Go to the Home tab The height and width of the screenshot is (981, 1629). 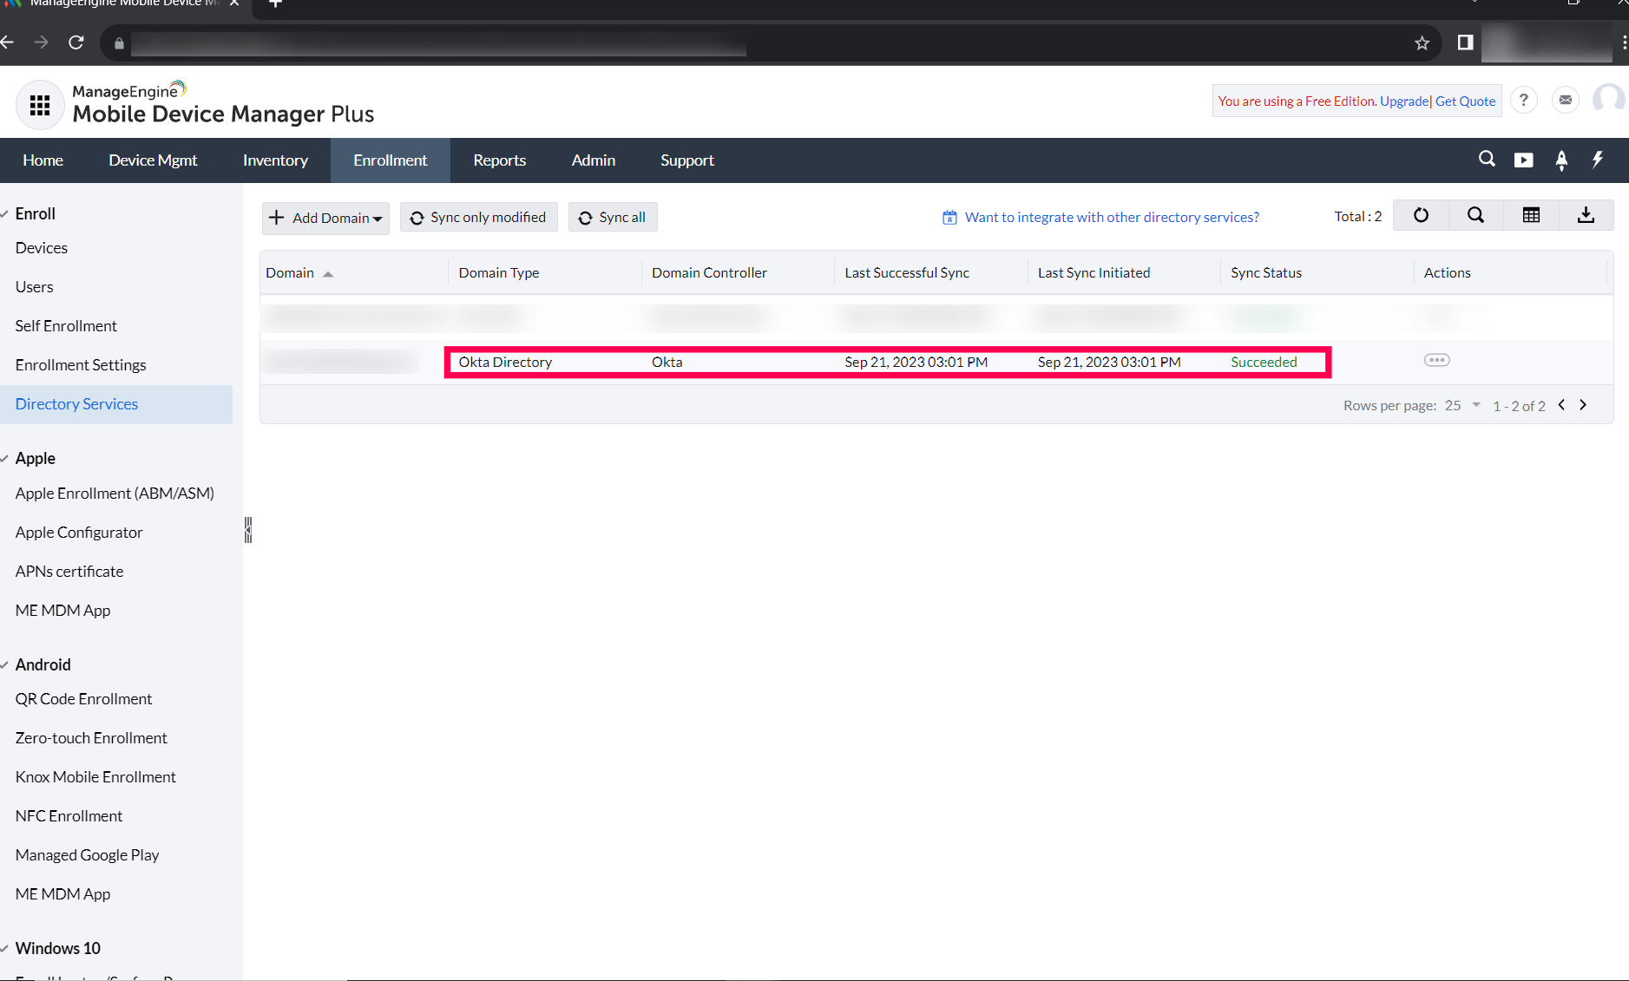click(43, 160)
